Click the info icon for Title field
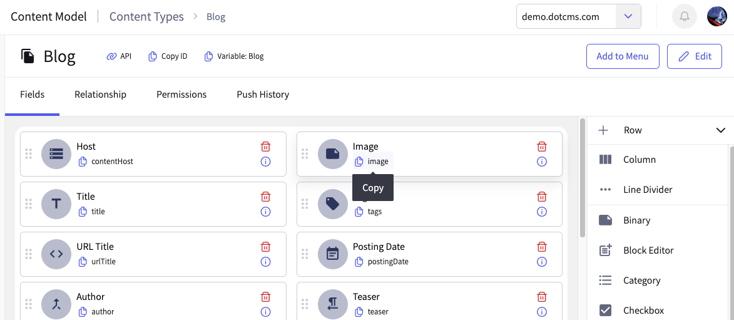Image resolution: width=734 pixels, height=320 pixels. coord(265,212)
